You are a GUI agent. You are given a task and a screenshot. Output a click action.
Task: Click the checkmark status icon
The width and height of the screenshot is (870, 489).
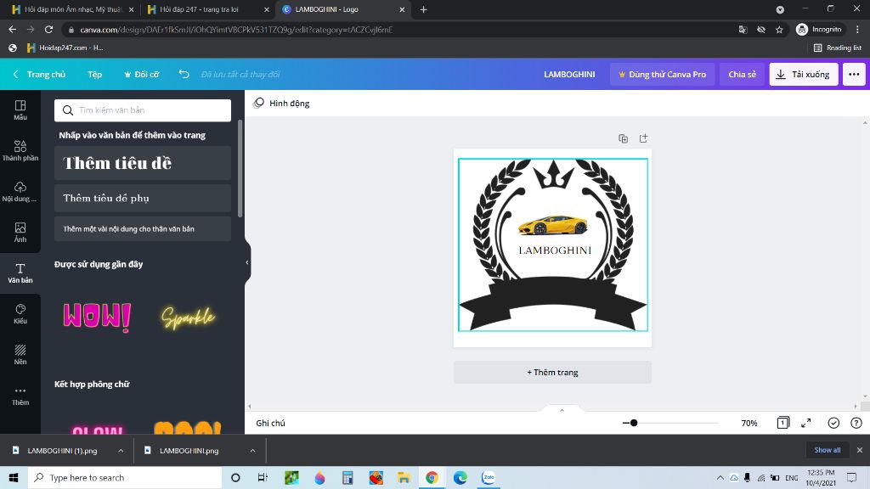coord(833,423)
